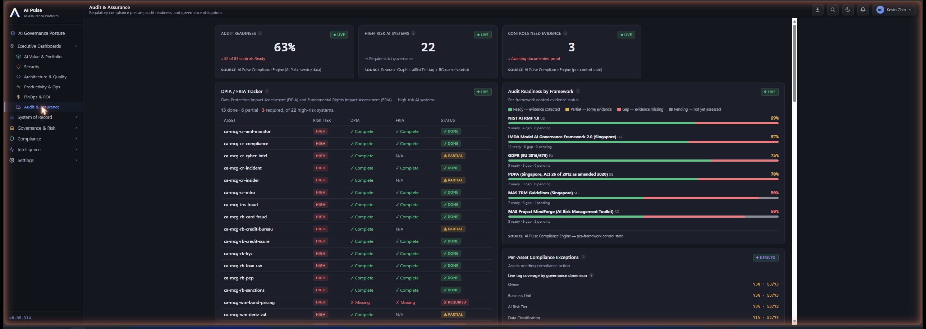Collapse Executive Dashboards chevron
Viewport: 926px width, 329px height.
[x=76, y=46]
